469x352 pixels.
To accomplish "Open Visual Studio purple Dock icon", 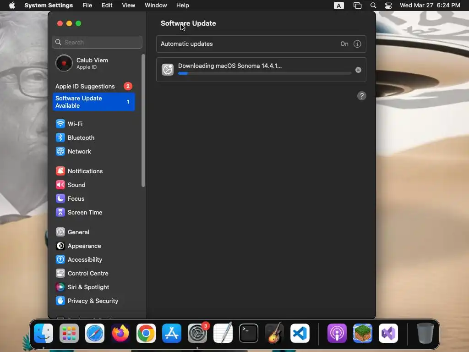I will point(388,333).
